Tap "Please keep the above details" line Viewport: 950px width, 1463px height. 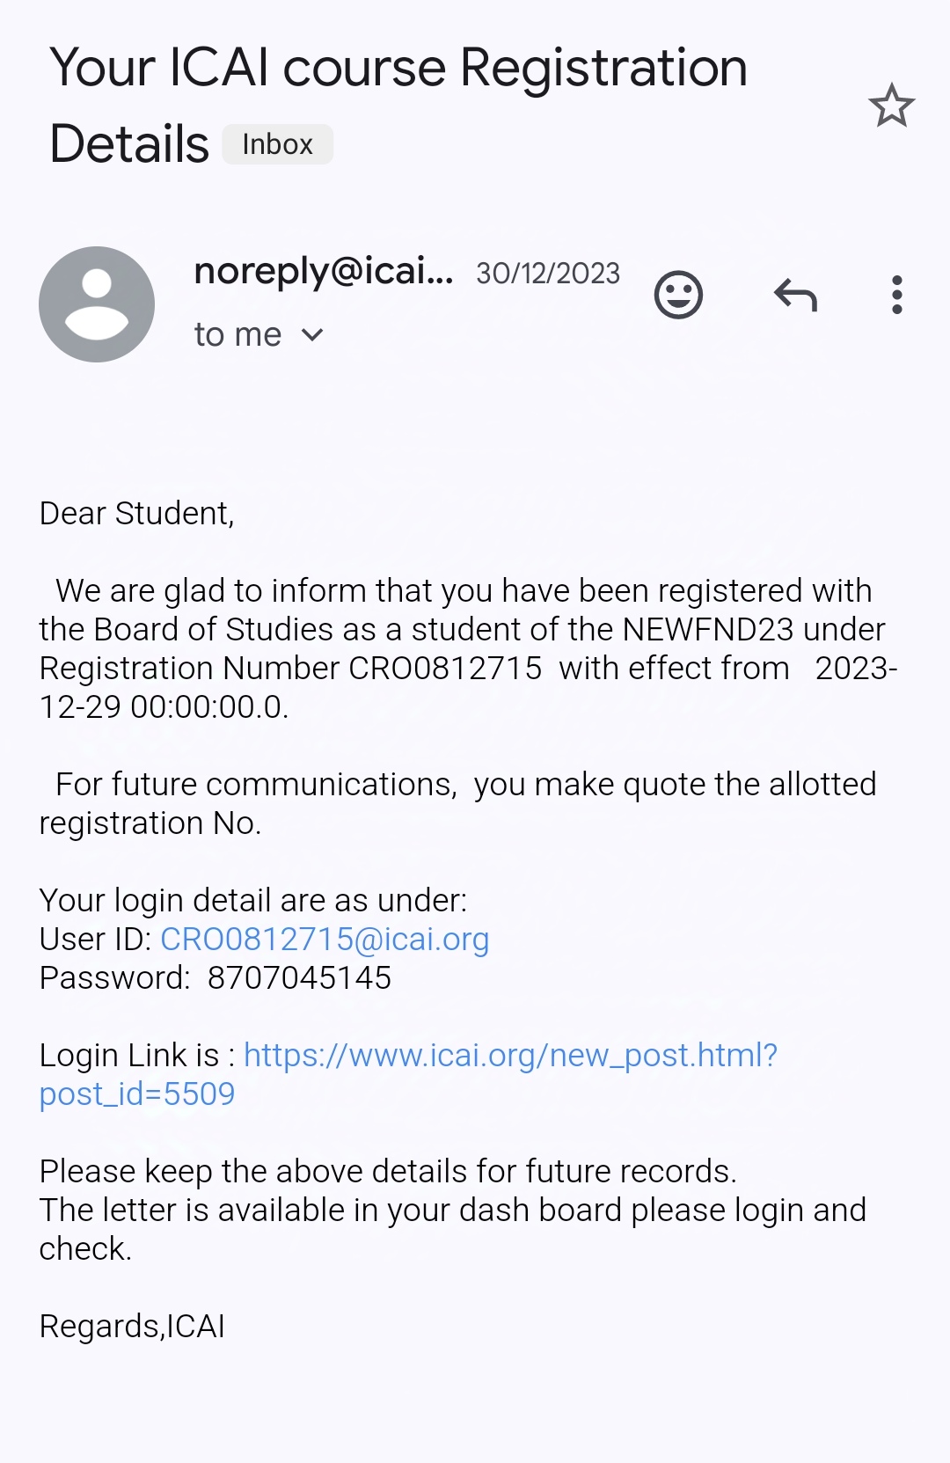click(x=388, y=1172)
